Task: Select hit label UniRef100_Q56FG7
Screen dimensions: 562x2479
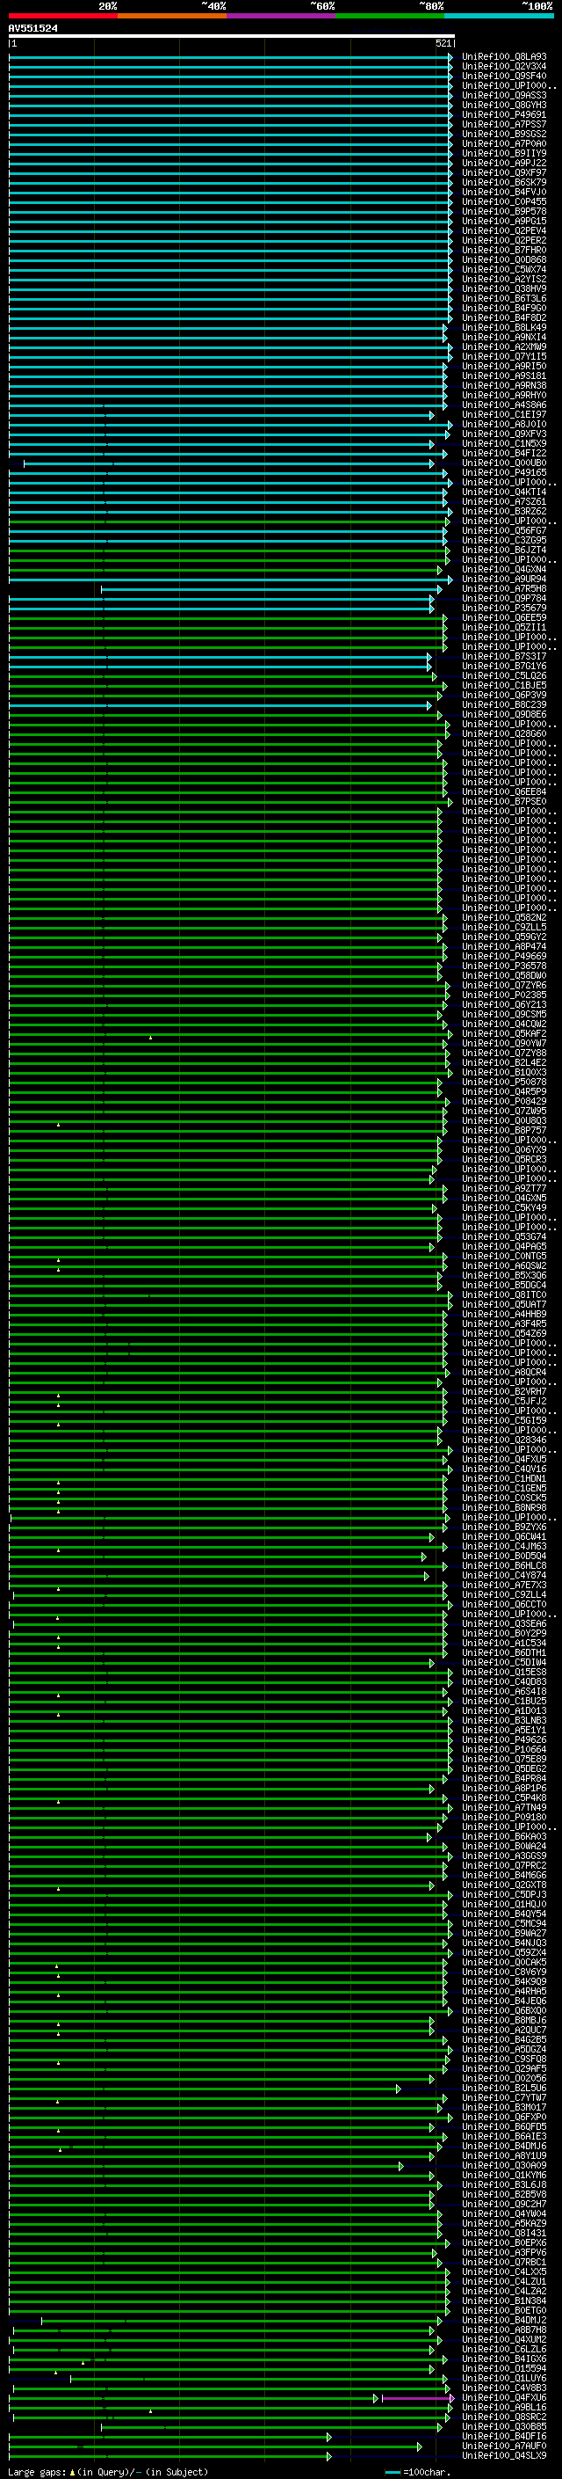Action: (504, 531)
